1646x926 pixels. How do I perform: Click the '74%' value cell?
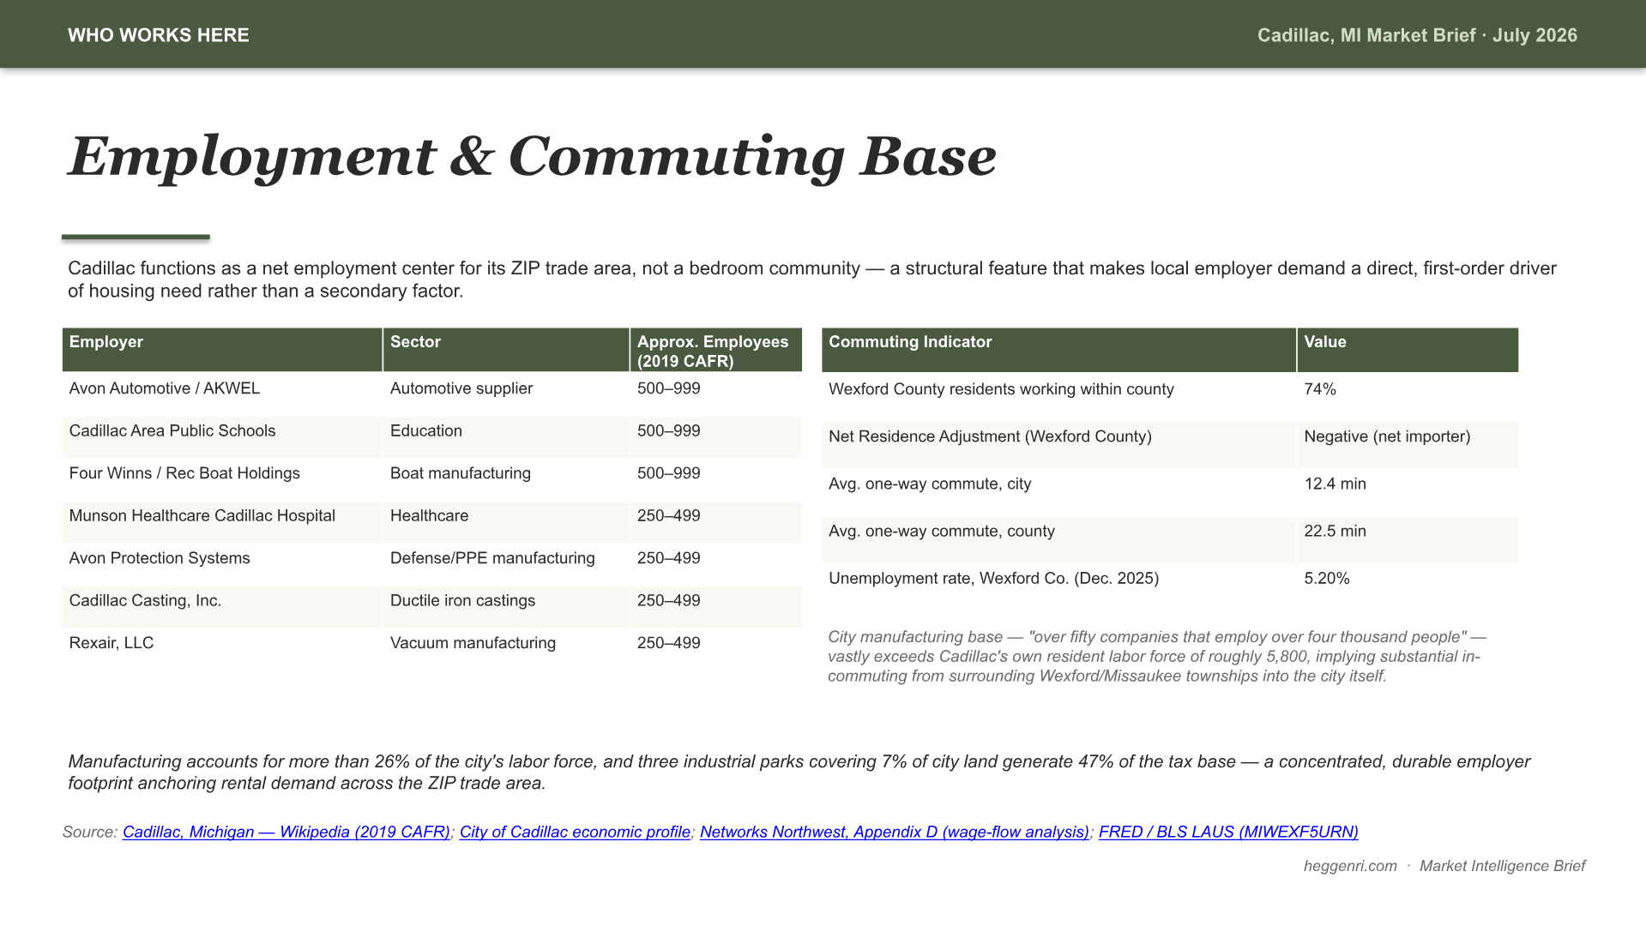click(1408, 397)
